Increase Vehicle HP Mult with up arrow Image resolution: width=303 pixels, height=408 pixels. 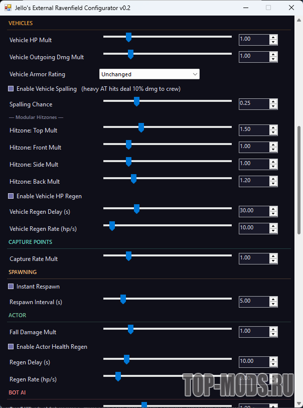(x=273, y=37)
